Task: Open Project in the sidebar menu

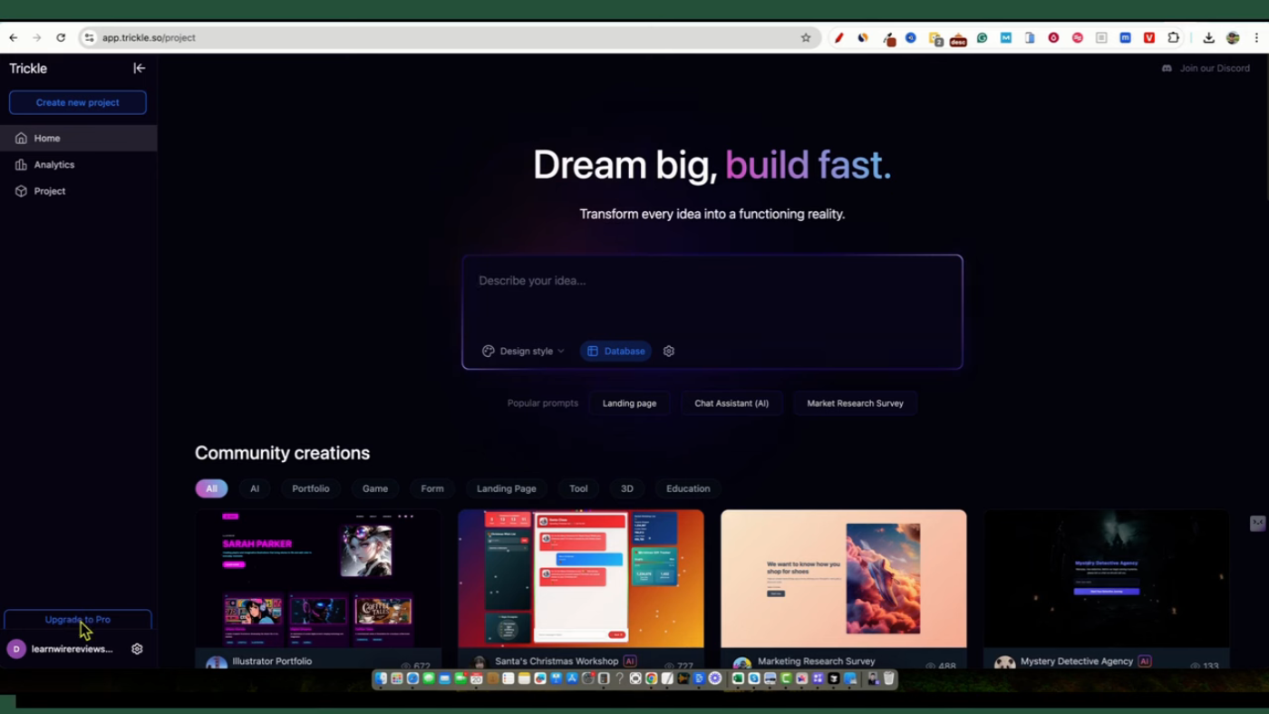Action: point(78,191)
